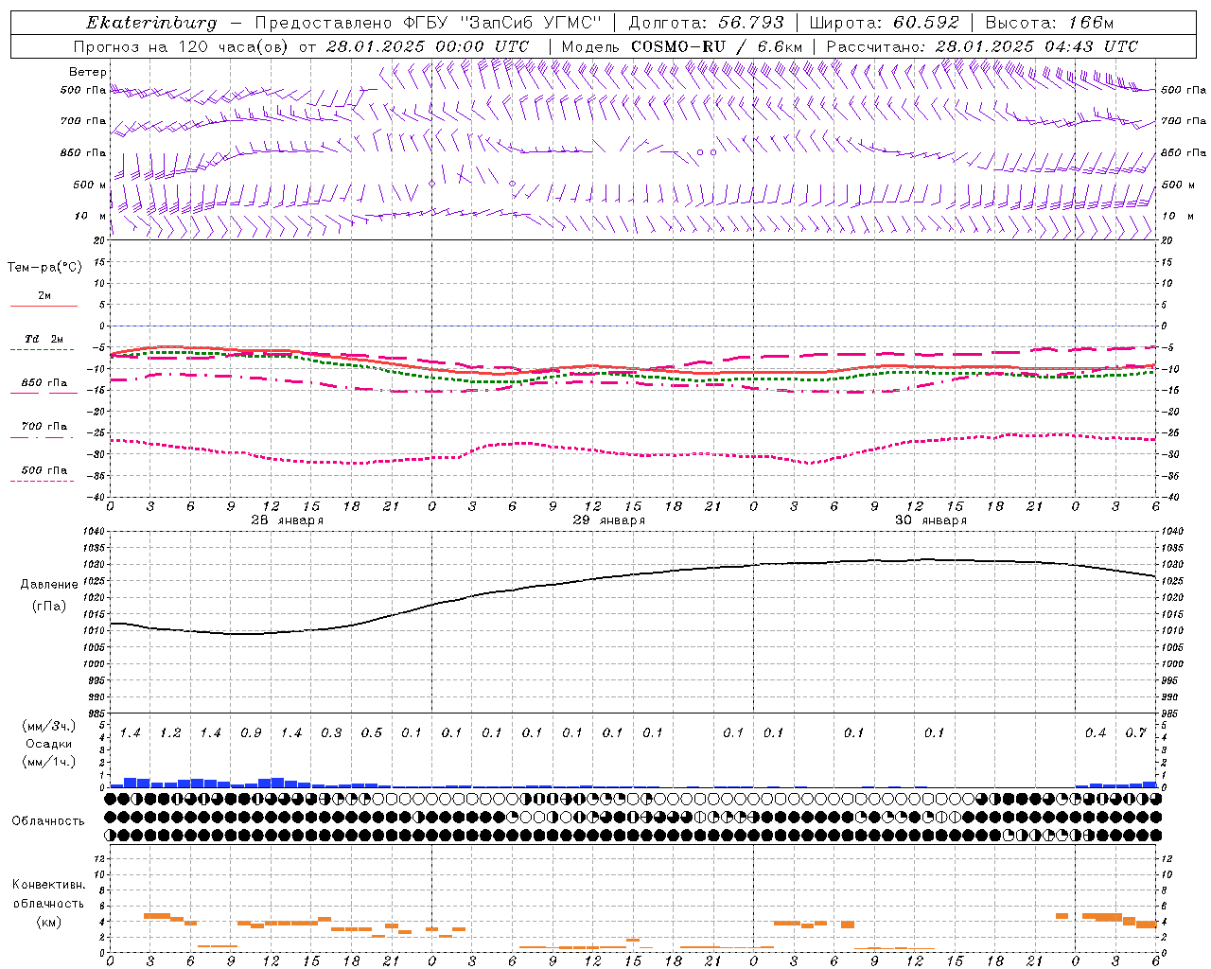
Task: Click the Конвективн. облачность label
Action: coord(49,894)
